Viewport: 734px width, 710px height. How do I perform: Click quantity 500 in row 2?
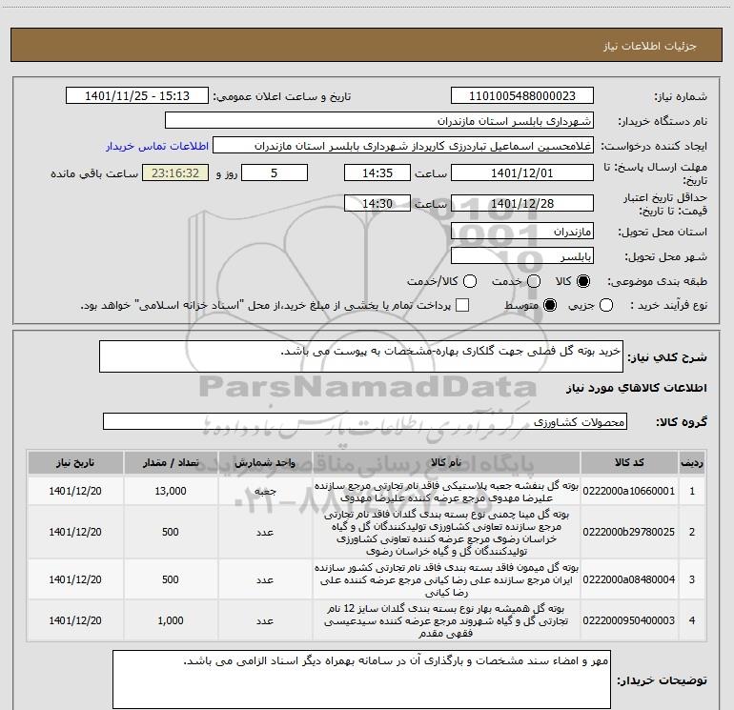171,532
